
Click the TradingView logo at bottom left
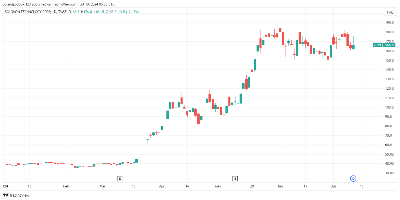point(16,195)
